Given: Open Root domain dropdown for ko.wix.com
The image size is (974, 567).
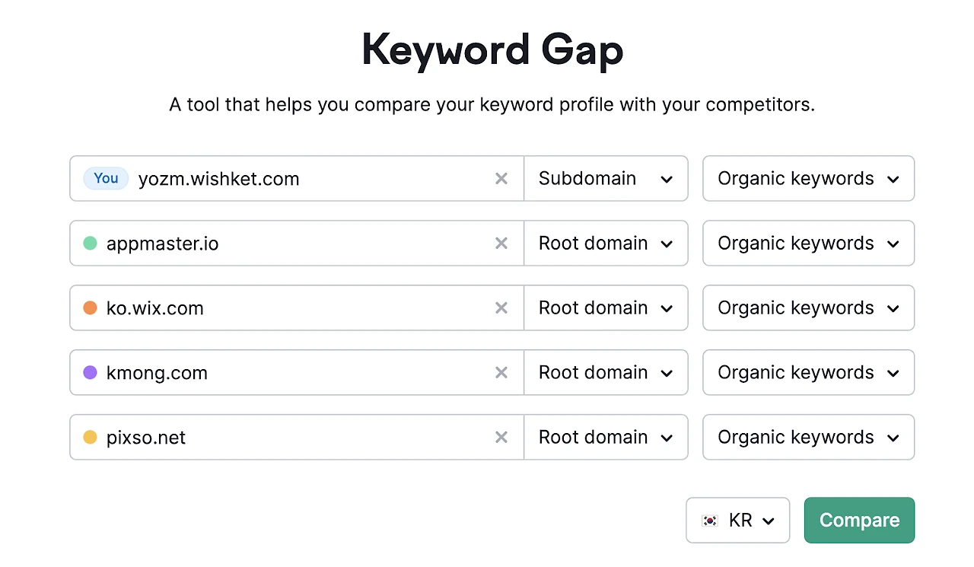Looking at the screenshot, I should [606, 308].
